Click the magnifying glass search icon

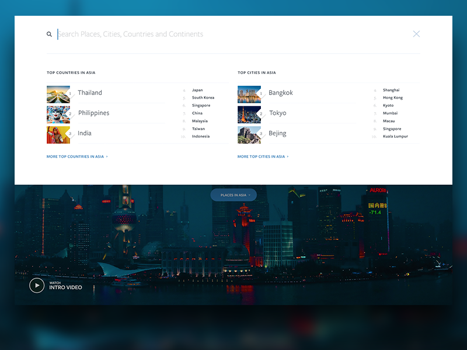click(x=50, y=34)
